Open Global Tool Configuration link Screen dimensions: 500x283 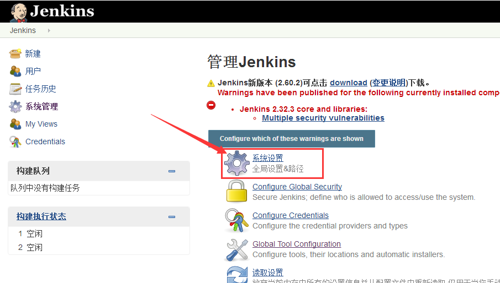pos(297,244)
